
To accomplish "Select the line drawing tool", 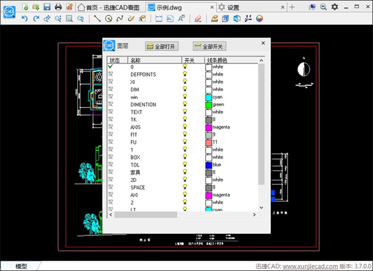I will [97, 18].
